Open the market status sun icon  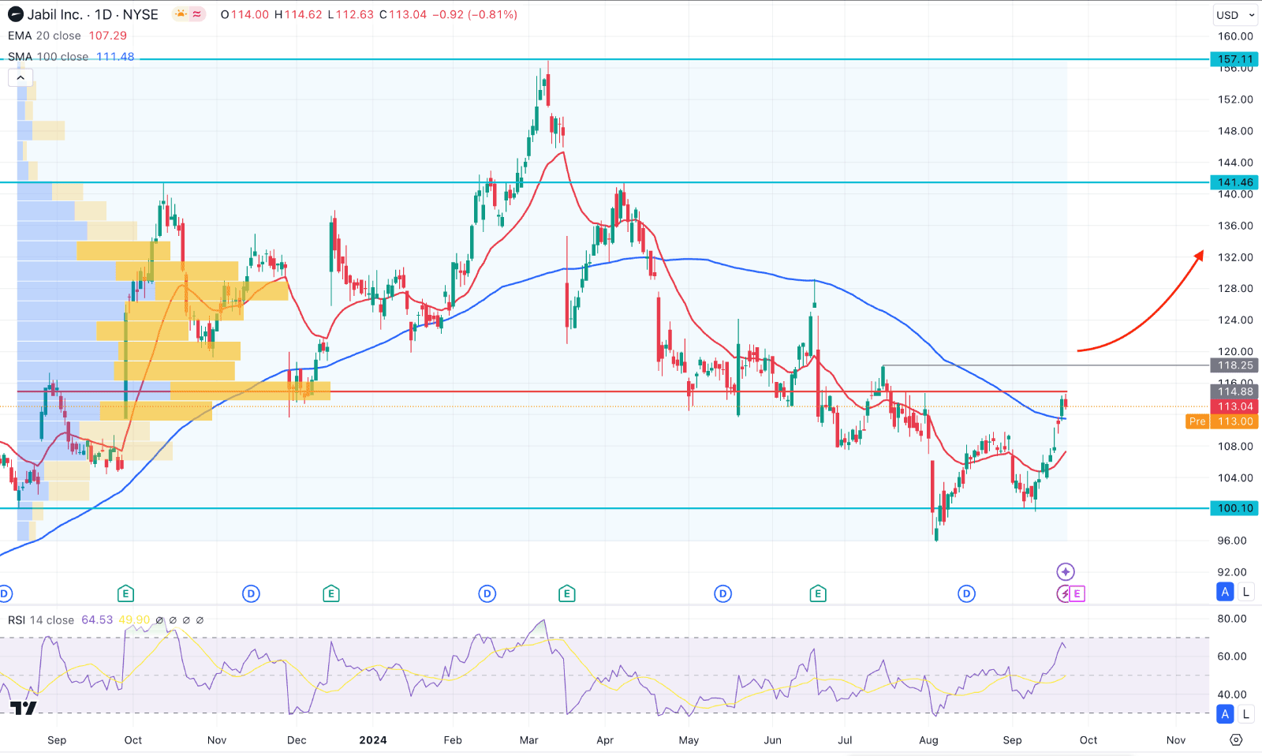[181, 14]
